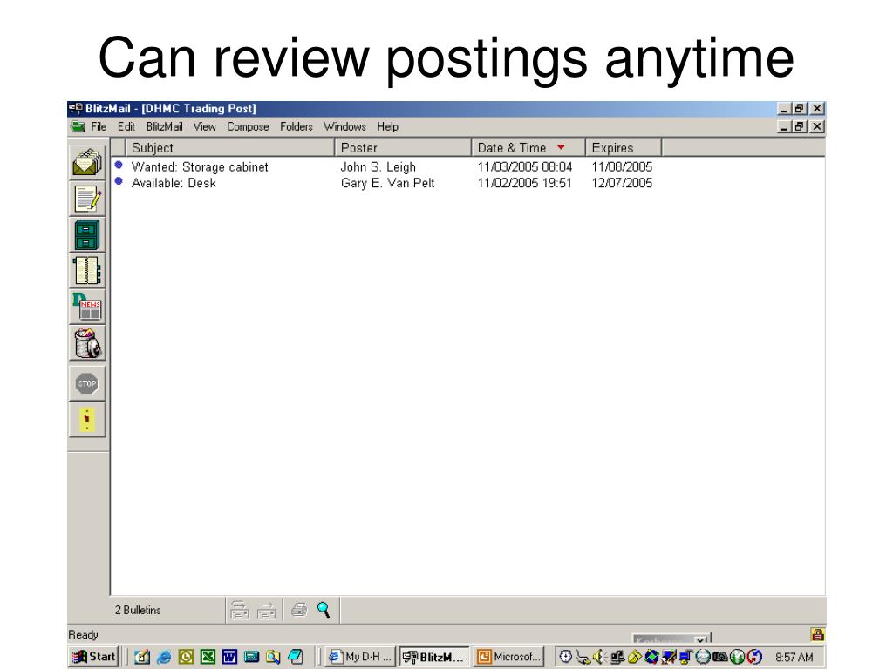
Task: Click the forward icon in bottom toolbar
Action: (267, 610)
